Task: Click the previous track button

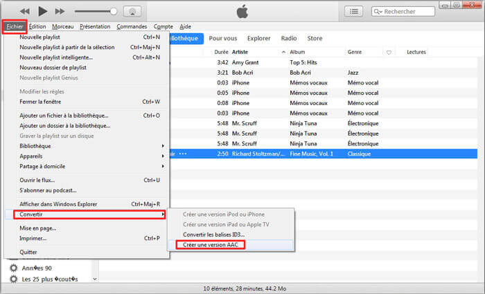Action: [25, 11]
